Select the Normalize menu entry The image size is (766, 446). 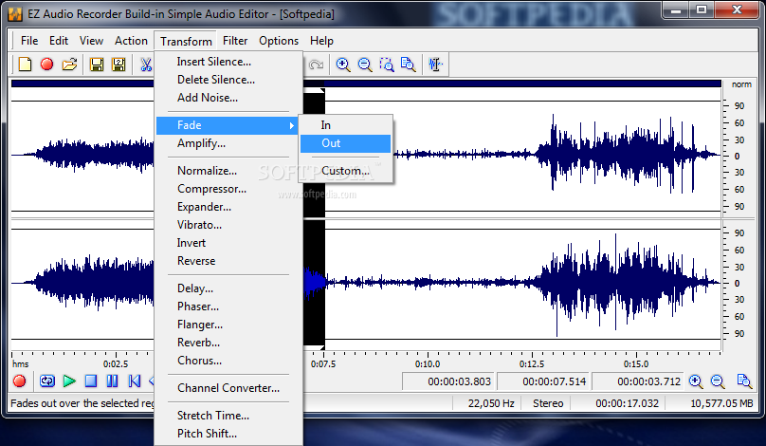point(228,171)
